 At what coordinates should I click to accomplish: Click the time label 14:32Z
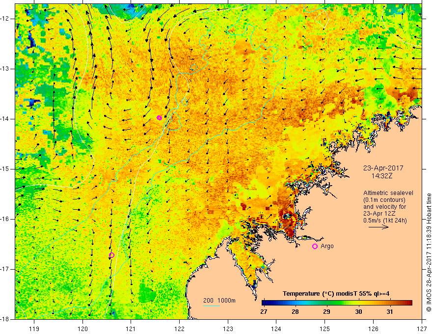tap(382, 176)
